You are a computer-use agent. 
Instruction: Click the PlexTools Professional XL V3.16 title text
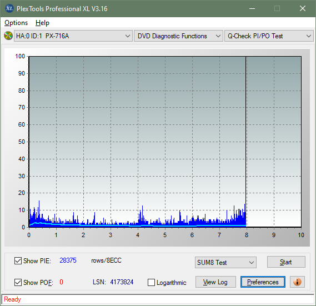click(62, 9)
